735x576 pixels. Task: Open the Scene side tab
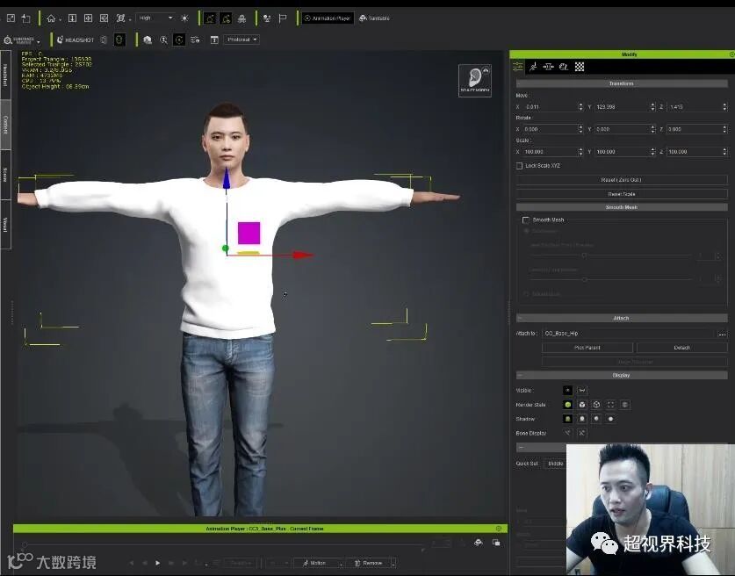click(5, 174)
